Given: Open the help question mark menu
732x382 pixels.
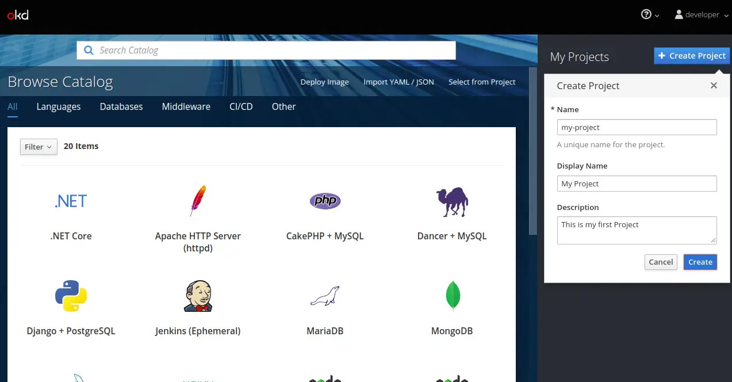Looking at the screenshot, I should [x=650, y=15].
